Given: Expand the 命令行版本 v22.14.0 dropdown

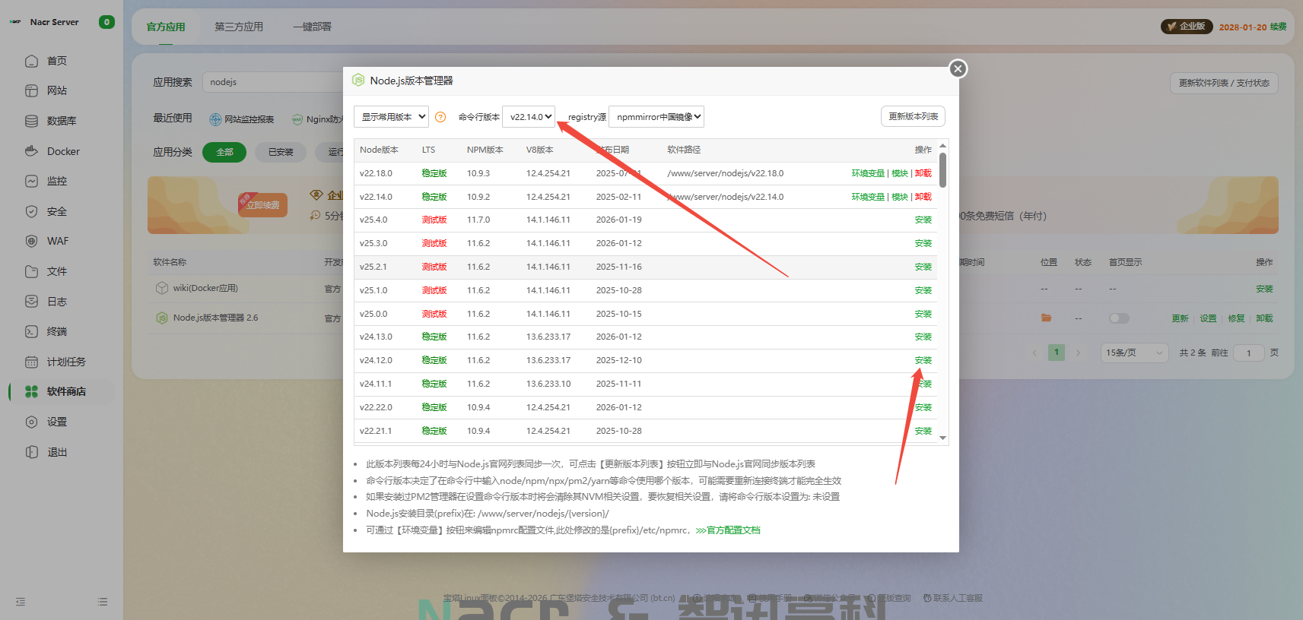Looking at the screenshot, I should tap(529, 117).
